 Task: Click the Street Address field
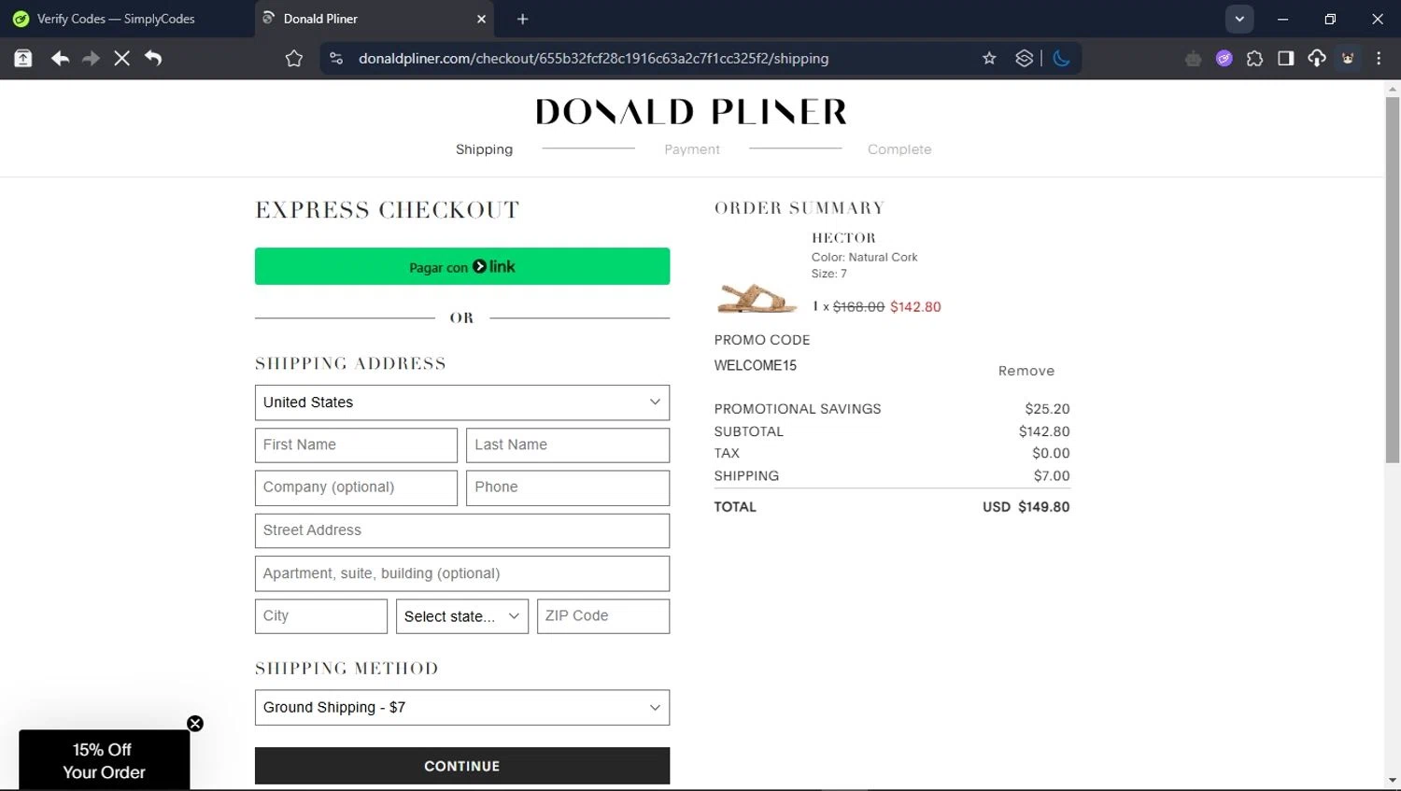pos(462,530)
